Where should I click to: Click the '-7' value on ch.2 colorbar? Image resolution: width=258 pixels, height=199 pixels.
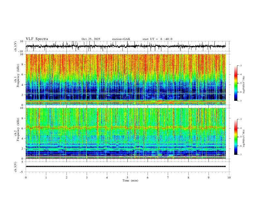240,154
